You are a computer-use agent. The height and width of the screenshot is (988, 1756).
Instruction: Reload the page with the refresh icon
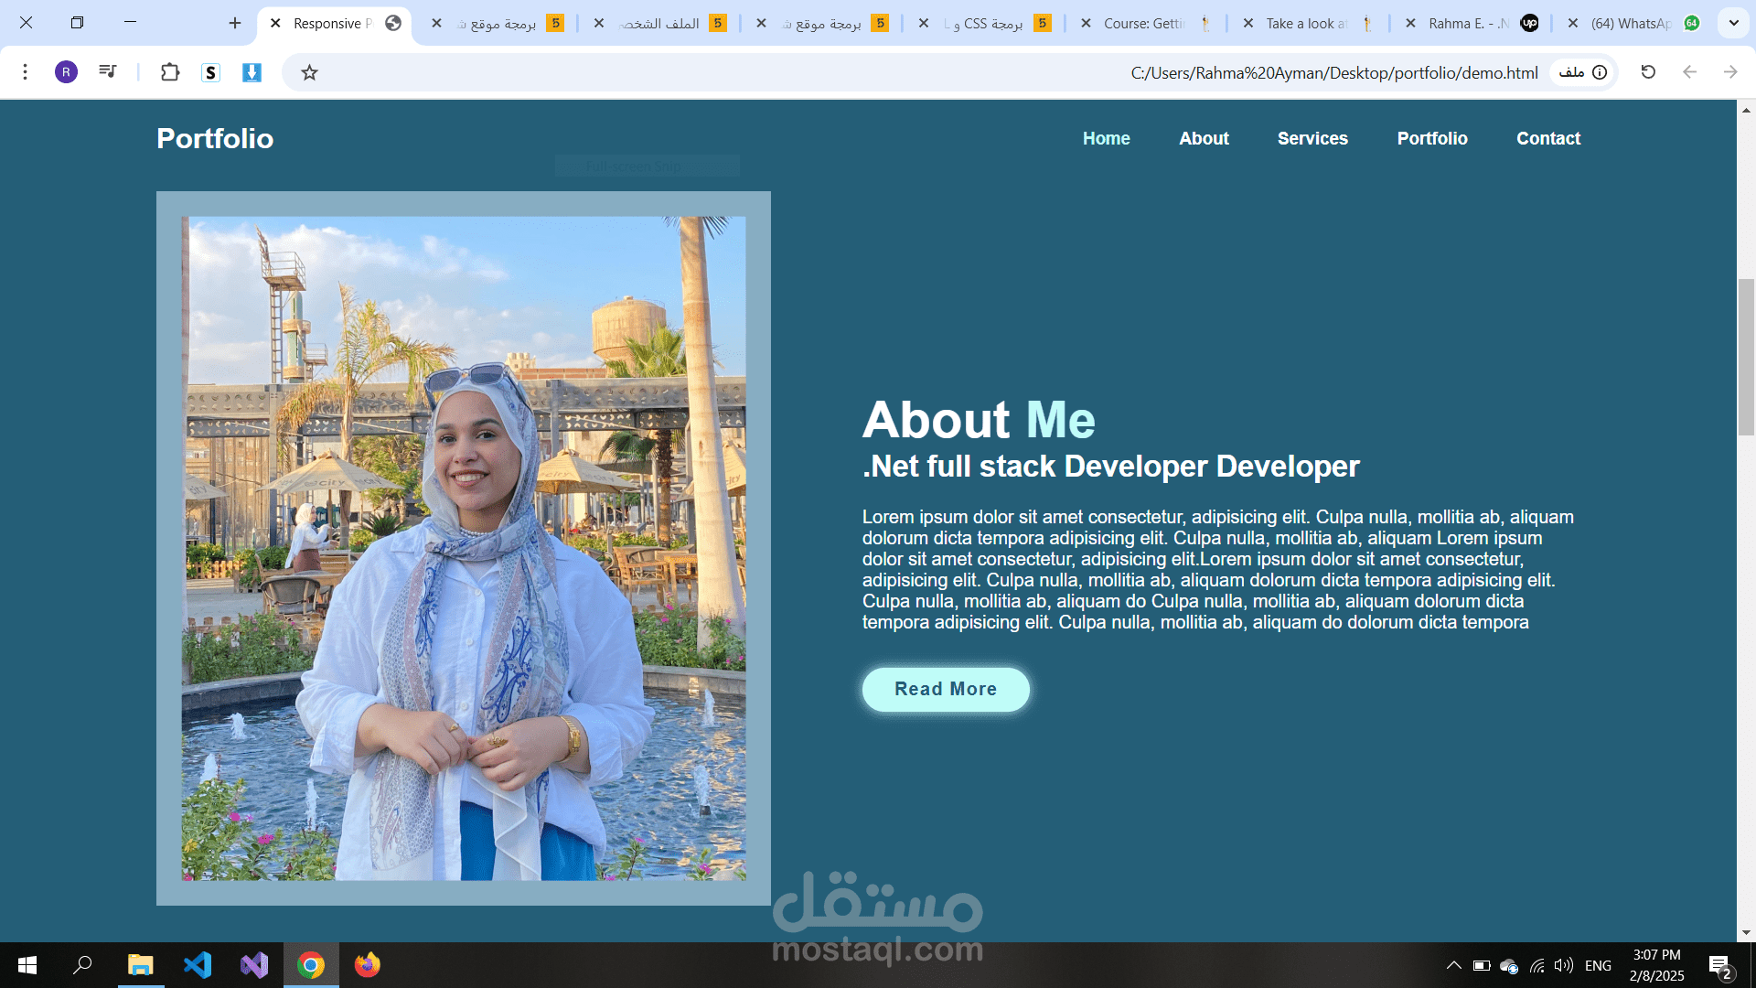tap(1648, 72)
